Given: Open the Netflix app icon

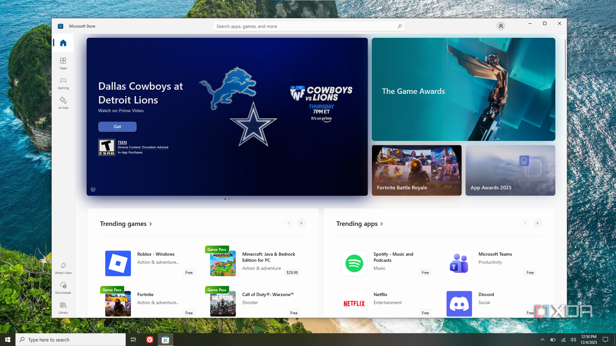Looking at the screenshot, I should pos(354,303).
